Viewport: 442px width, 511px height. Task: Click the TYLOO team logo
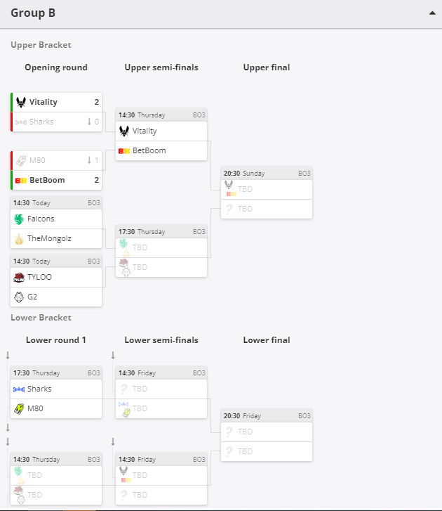pos(19,278)
